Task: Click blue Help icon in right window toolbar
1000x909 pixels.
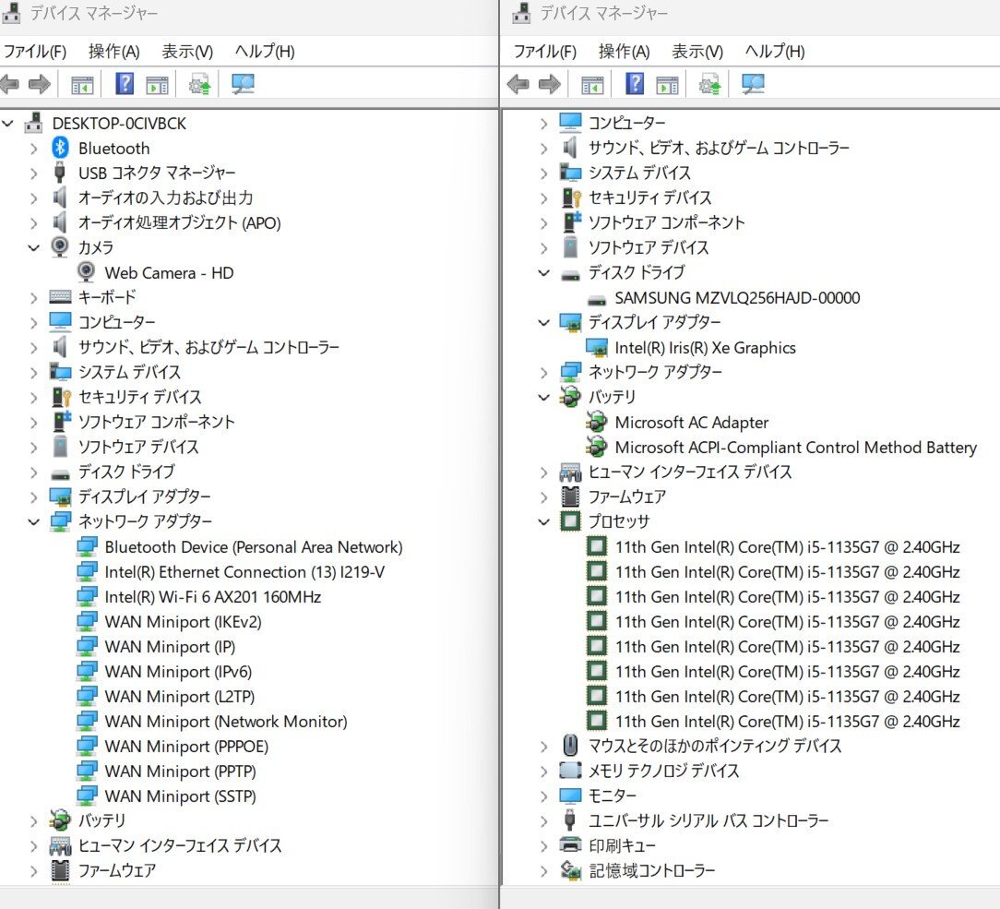Action: tap(635, 84)
